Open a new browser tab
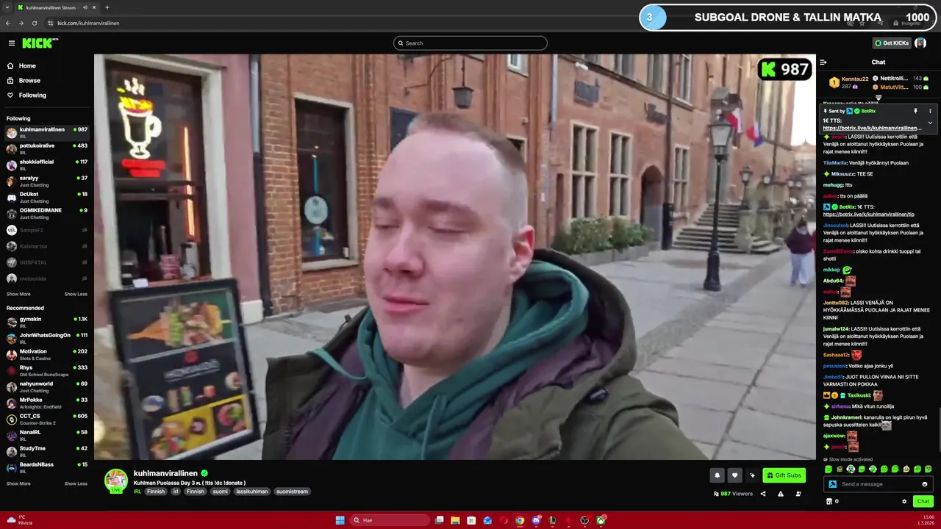Screen dimensions: 941x529 click(107, 7)
